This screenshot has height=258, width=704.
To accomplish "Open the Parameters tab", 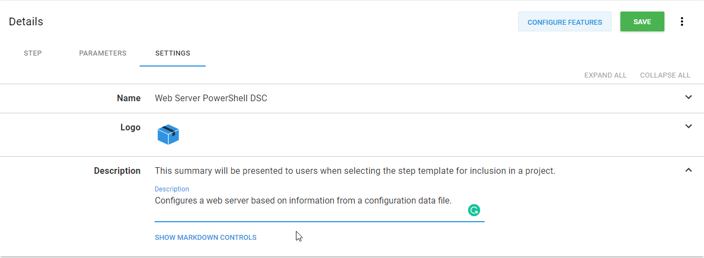I will [x=103, y=53].
